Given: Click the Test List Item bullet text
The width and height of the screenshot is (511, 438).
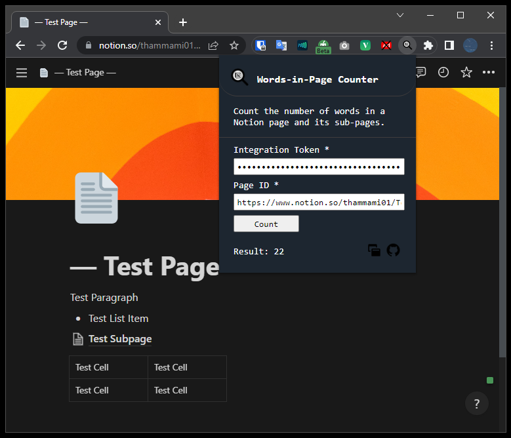Looking at the screenshot, I should (118, 318).
